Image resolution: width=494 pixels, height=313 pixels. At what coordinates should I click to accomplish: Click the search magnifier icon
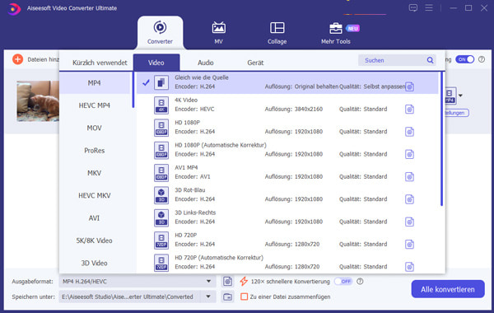[x=430, y=60]
